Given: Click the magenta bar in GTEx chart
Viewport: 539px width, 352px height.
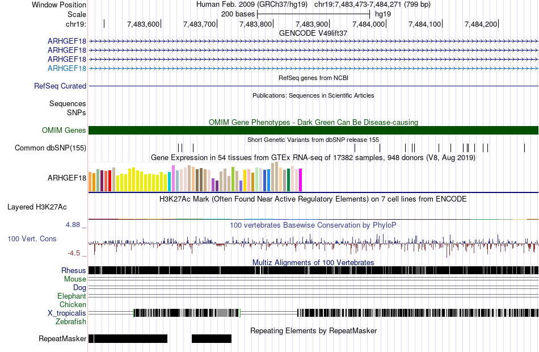Looking at the screenshot, I should click(300, 180).
